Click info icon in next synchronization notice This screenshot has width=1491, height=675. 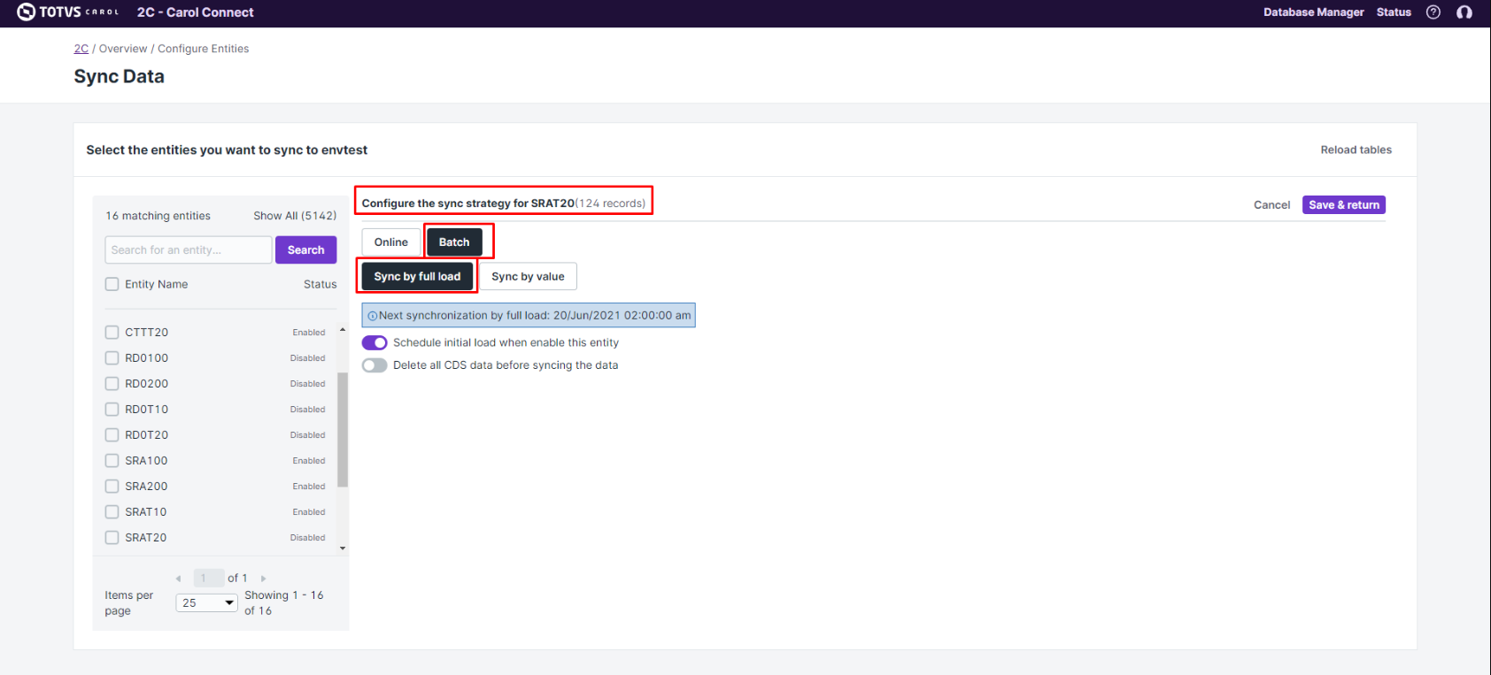click(x=372, y=316)
